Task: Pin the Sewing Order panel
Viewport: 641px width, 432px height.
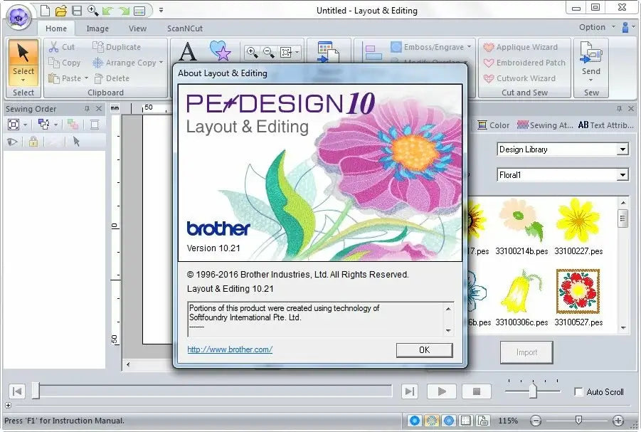Action: (87, 108)
